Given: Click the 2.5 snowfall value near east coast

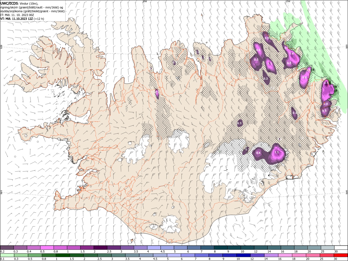Looking at the screenshot, I should (x=327, y=83).
